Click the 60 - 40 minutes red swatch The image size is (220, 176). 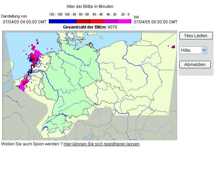pos(97,21)
